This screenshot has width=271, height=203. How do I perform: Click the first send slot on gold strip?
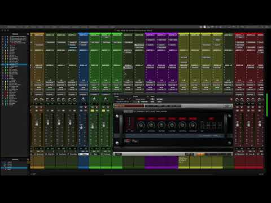[x=38, y=68]
